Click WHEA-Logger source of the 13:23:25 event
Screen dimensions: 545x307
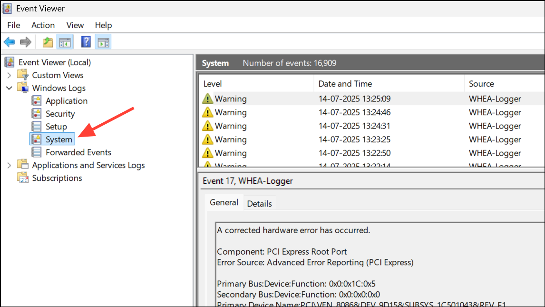(x=495, y=139)
